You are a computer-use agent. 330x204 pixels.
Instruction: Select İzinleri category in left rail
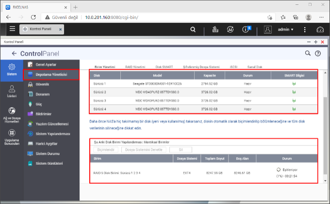(12, 92)
